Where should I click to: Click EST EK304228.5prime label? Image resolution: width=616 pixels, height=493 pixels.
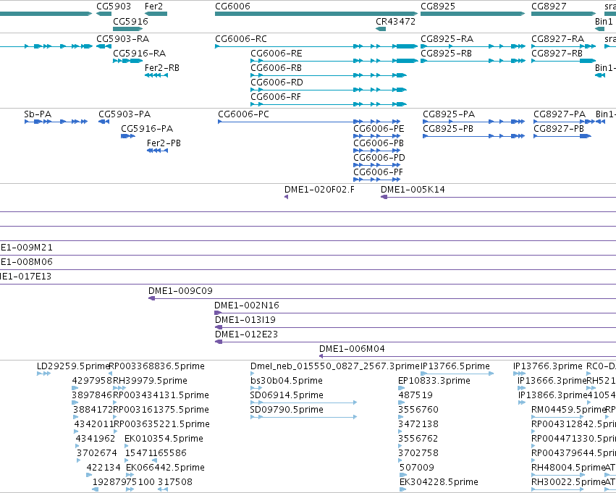tap(439, 482)
